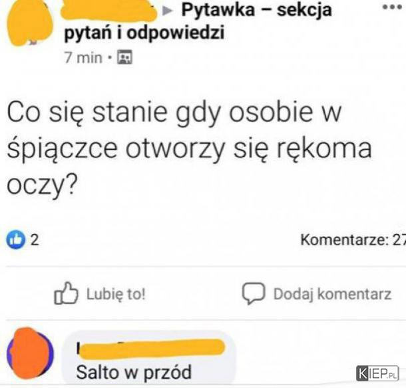Open the three-dot post options menu
The width and height of the screenshot is (406, 388).
(393, 7)
